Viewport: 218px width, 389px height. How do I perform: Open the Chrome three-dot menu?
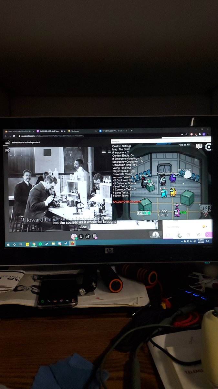pyautogui.click(x=209, y=134)
